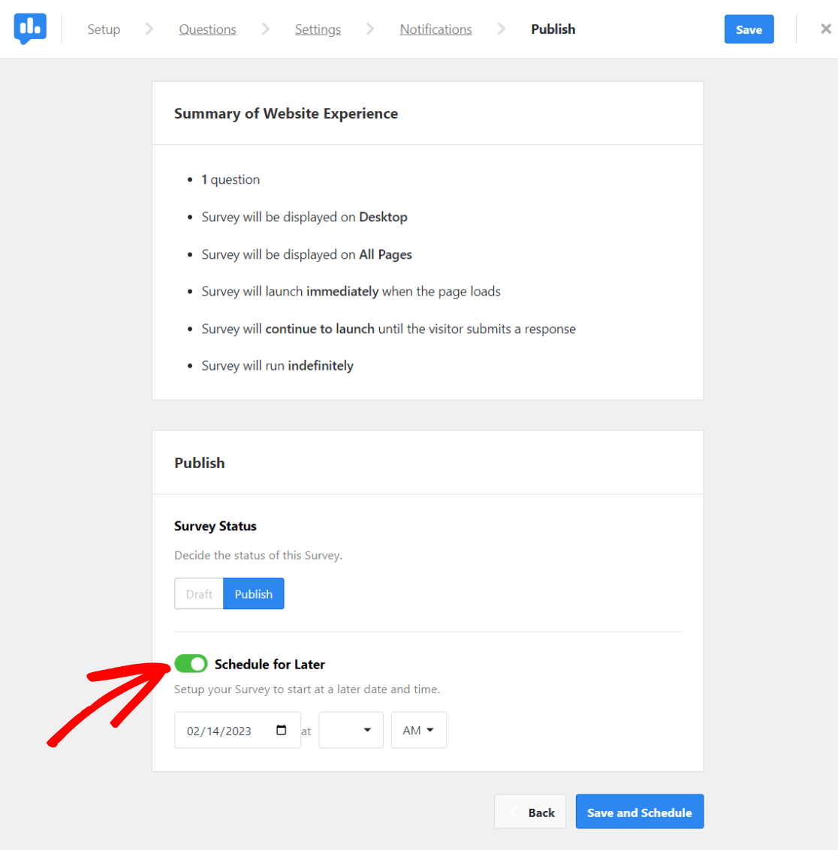Image resolution: width=838 pixels, height=850 pixels.
Task: Click the Save and Schedule button
Action: 639,812
